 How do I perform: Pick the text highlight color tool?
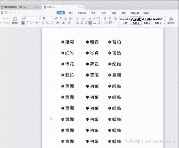(58, 23)
